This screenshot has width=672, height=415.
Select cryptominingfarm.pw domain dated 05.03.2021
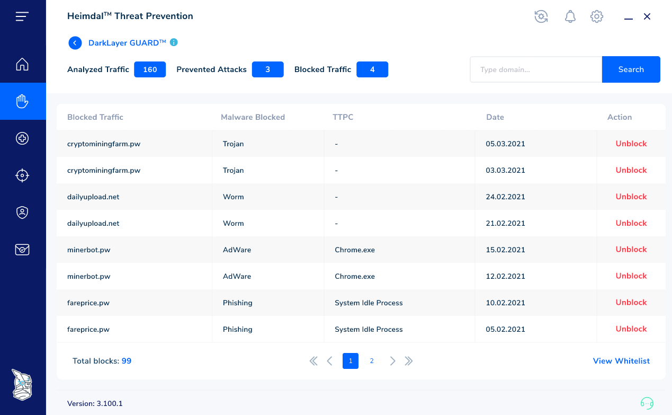pyautogui.click(x=104, y=144)
